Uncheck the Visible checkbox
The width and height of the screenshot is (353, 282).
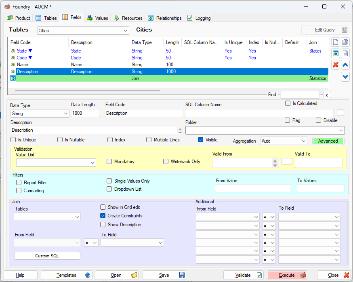pyautogui.click(x=200, y=140)
